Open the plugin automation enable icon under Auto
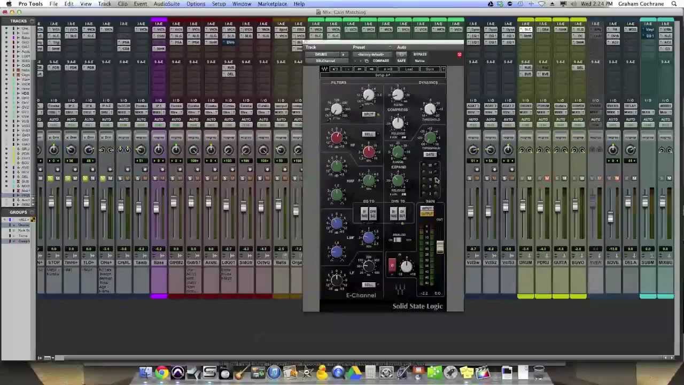The width and height of the screenshot is (684, 385). click(x=401, y=54)
